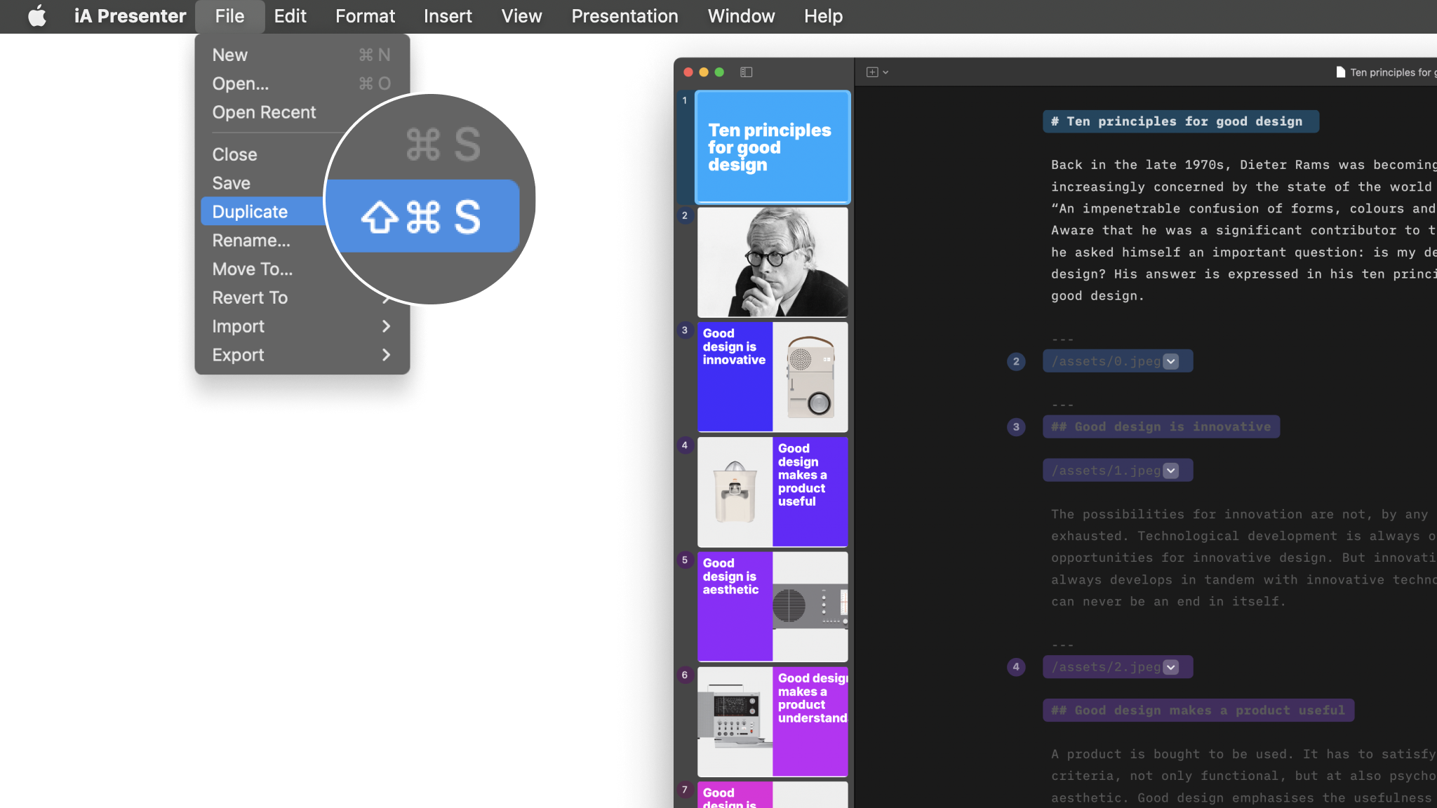
Task: Open the Apple menu in the menu bar
Action: tap(38, 15)
